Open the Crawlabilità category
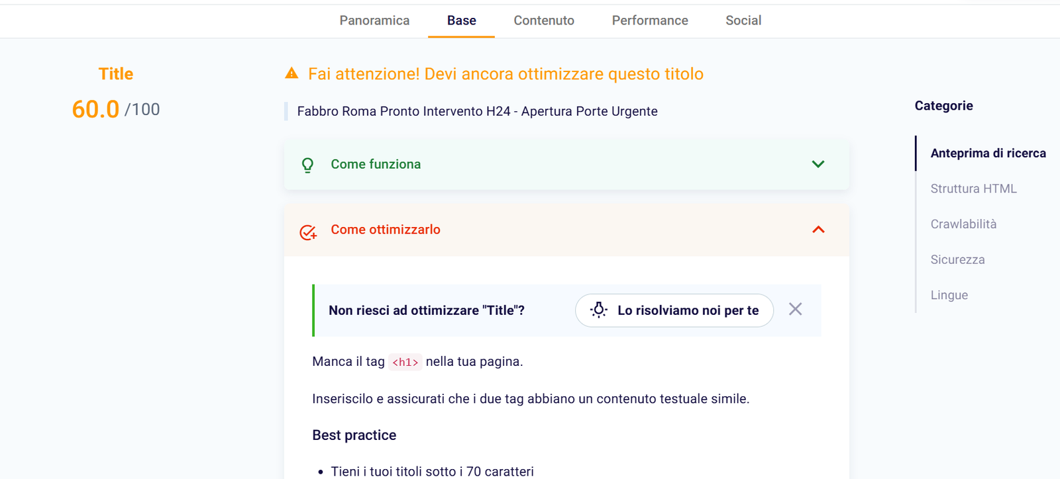The width and height of the screenshot is (1060, 479). point(963,224)
